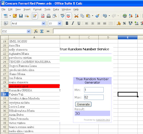Open the View menu
The image size is (143, 134).
point(18,9)
